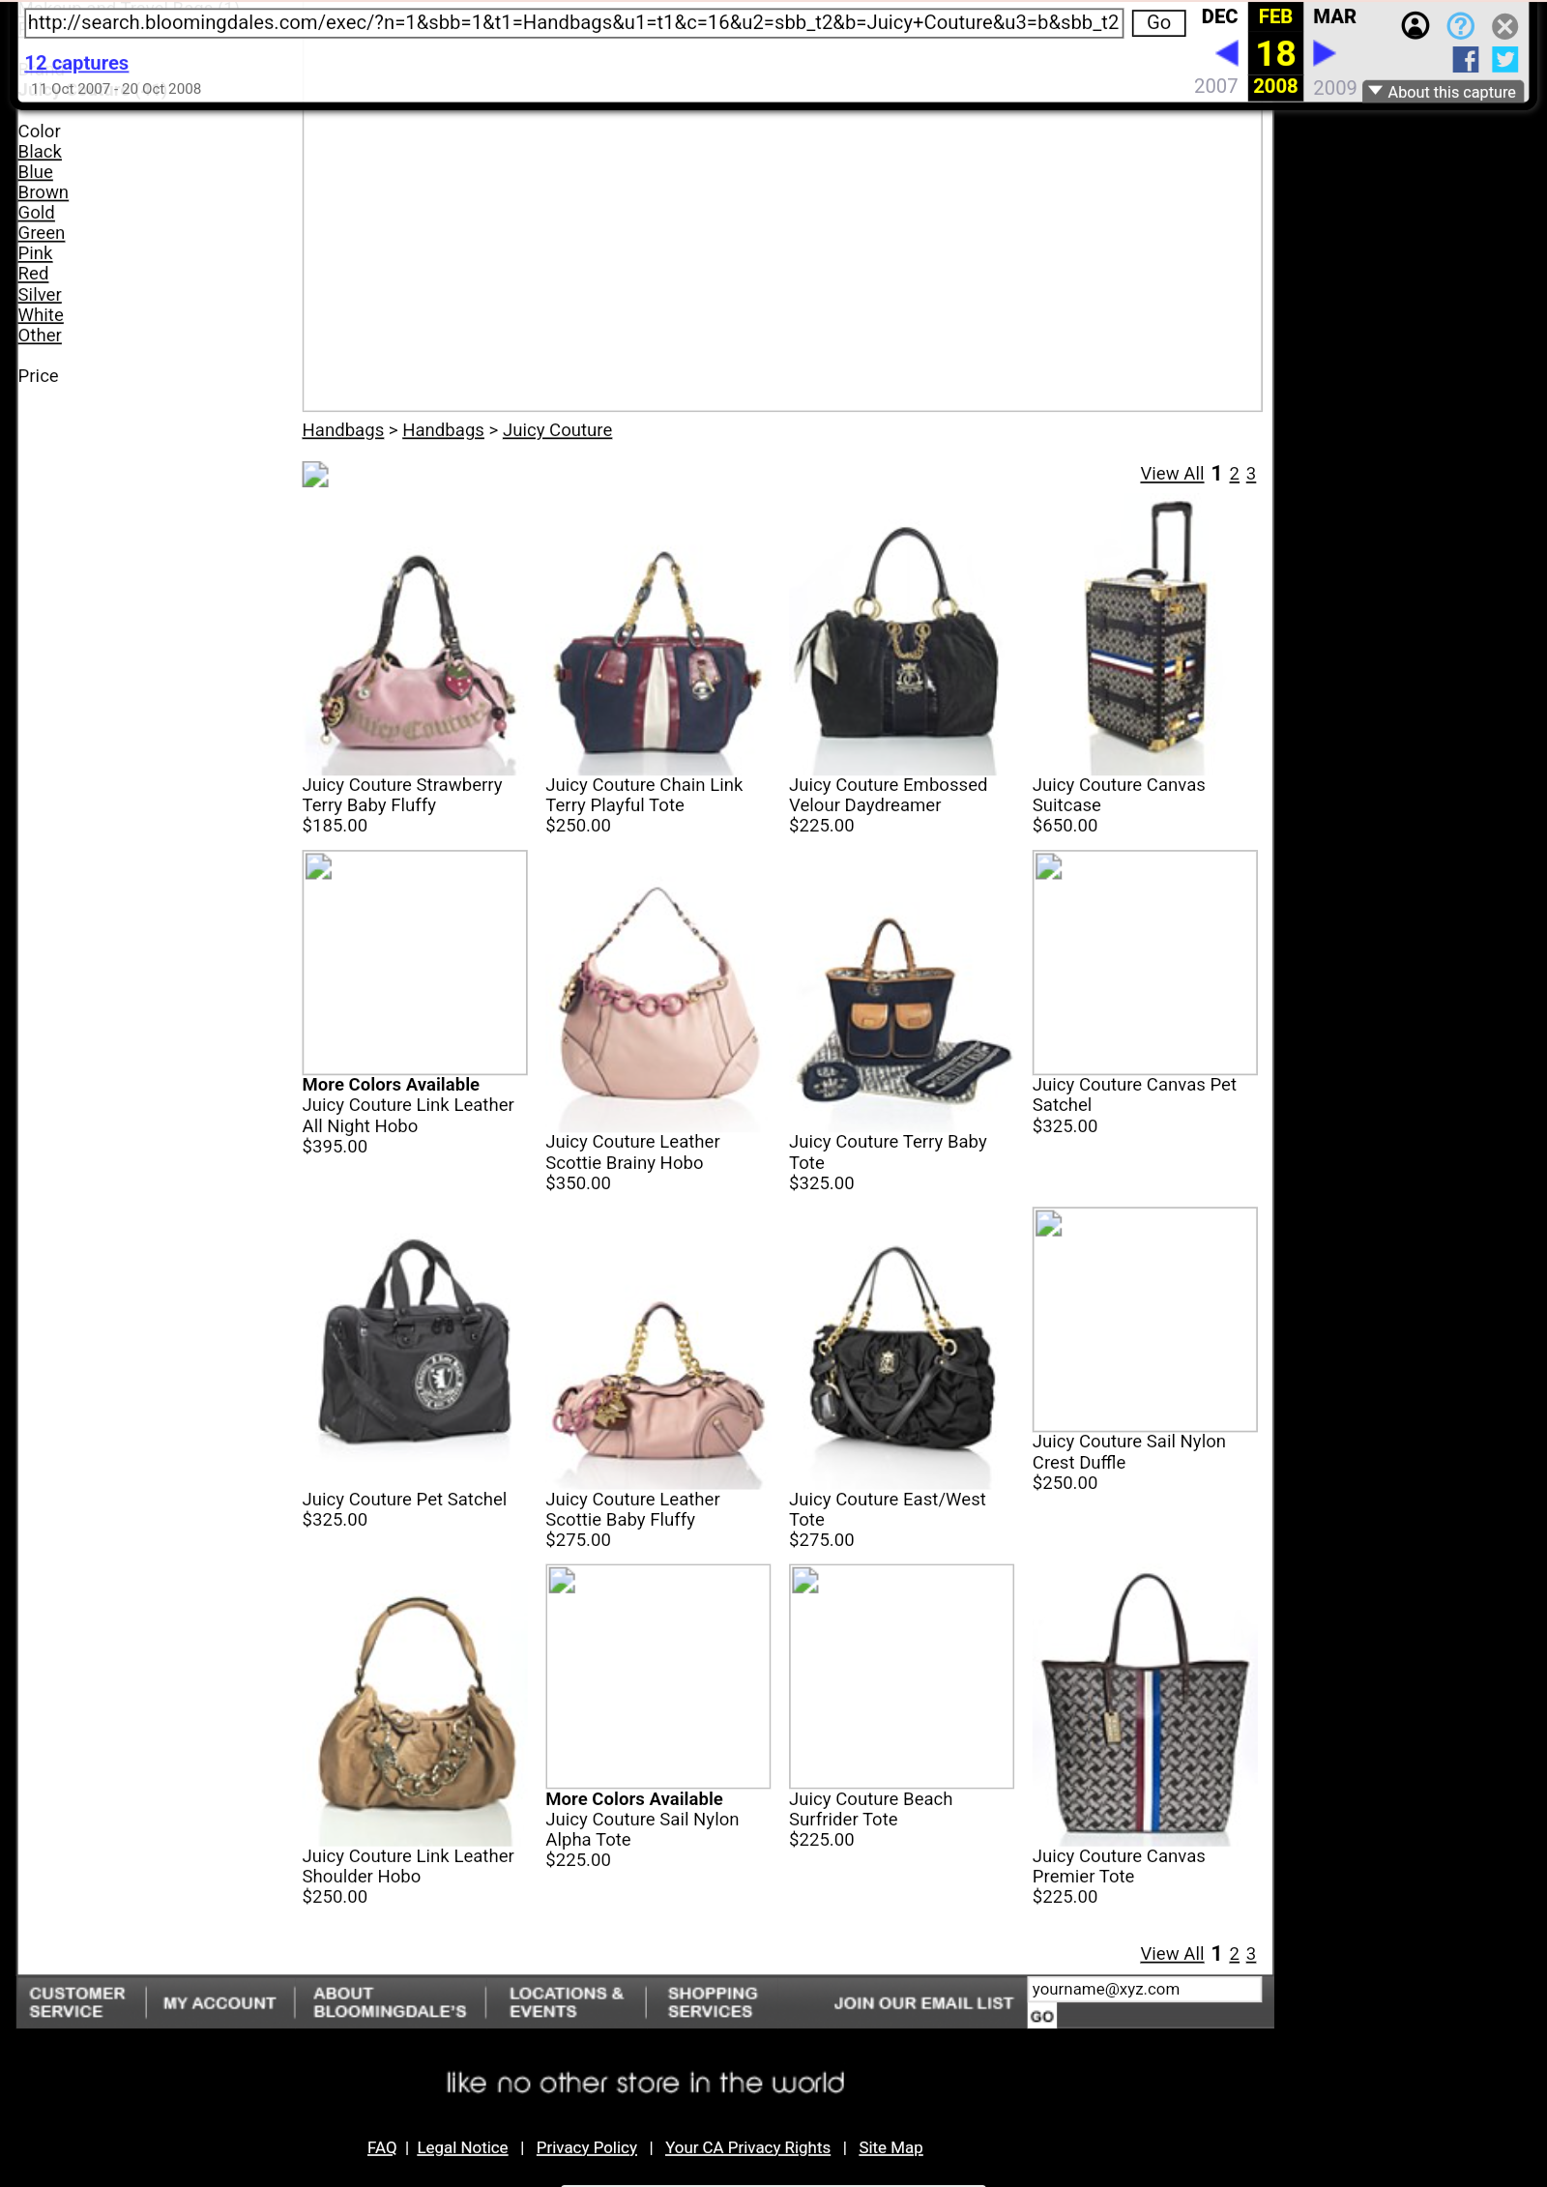Open the 12 captures link

[76, 63]
